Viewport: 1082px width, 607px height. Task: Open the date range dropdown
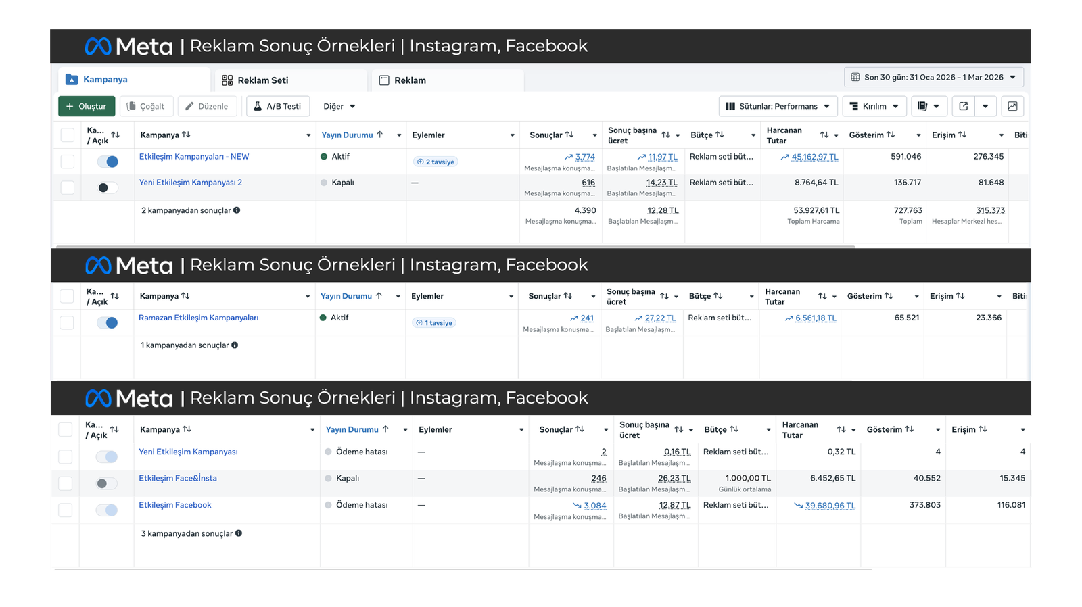pos(933,77)
